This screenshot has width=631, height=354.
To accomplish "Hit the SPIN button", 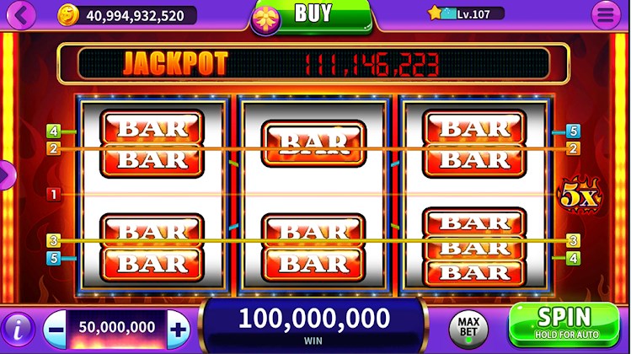I will tap(564, 325).
